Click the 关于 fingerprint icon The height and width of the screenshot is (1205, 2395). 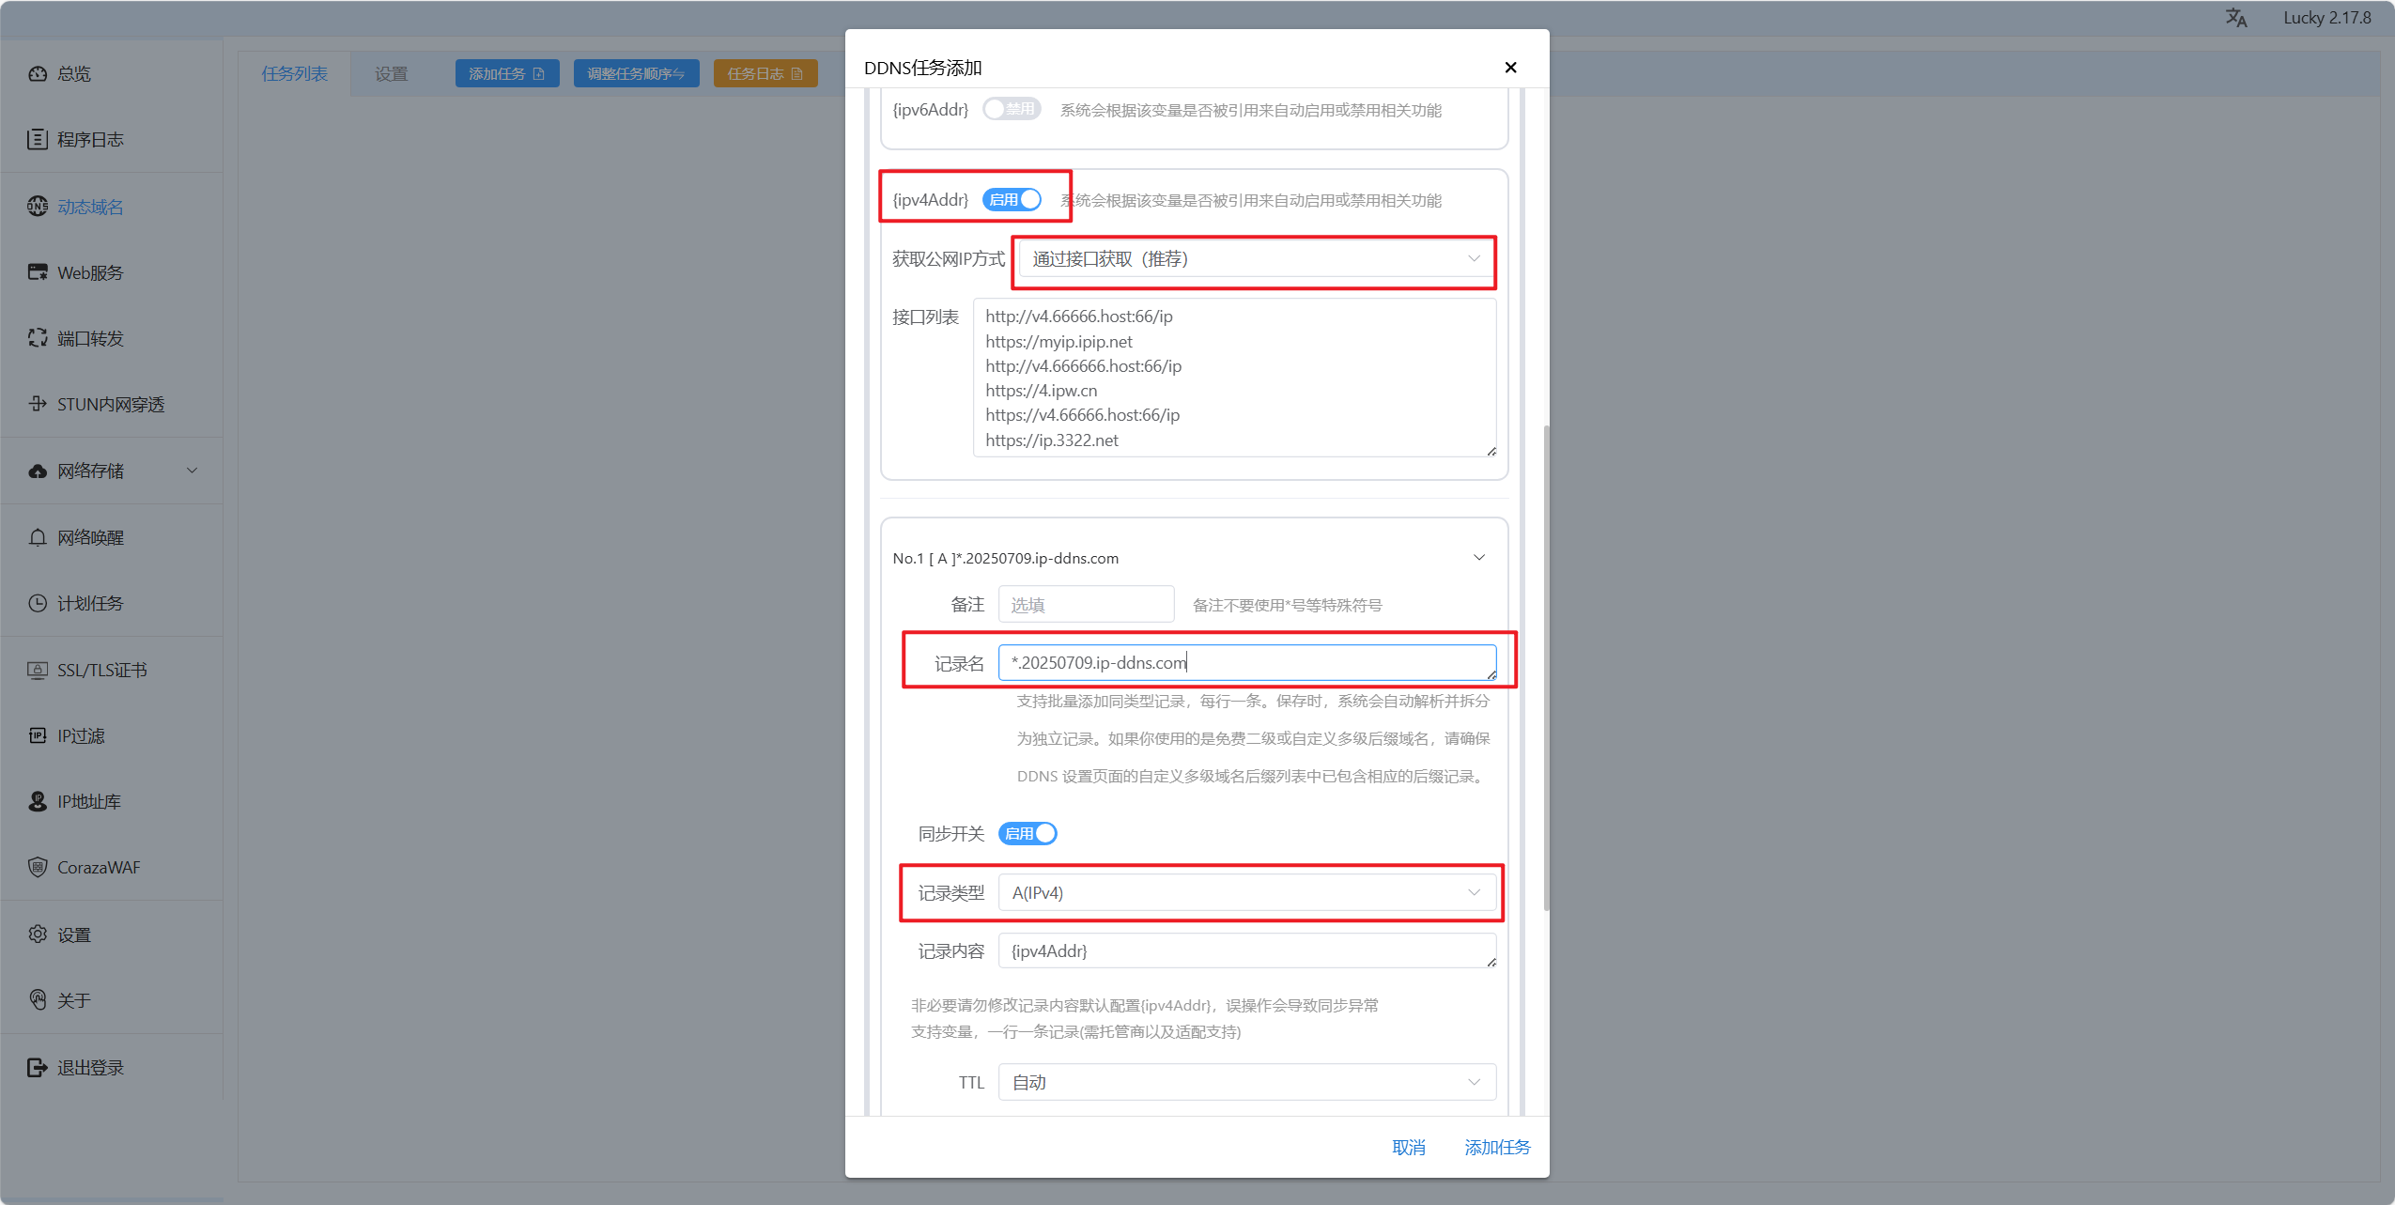(38, 1000)
